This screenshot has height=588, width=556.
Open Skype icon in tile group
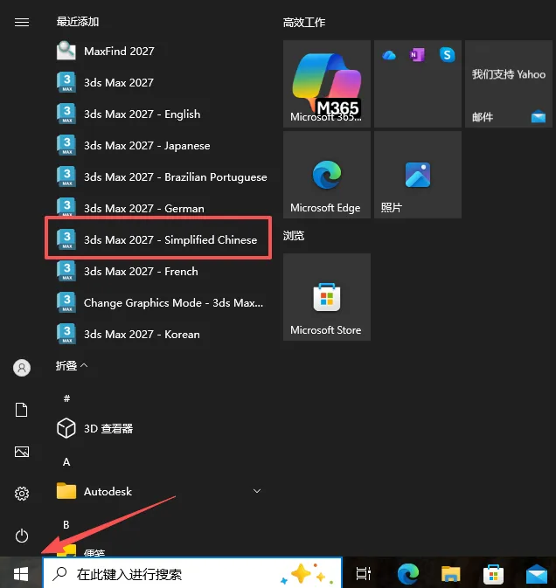coord(448,55)
